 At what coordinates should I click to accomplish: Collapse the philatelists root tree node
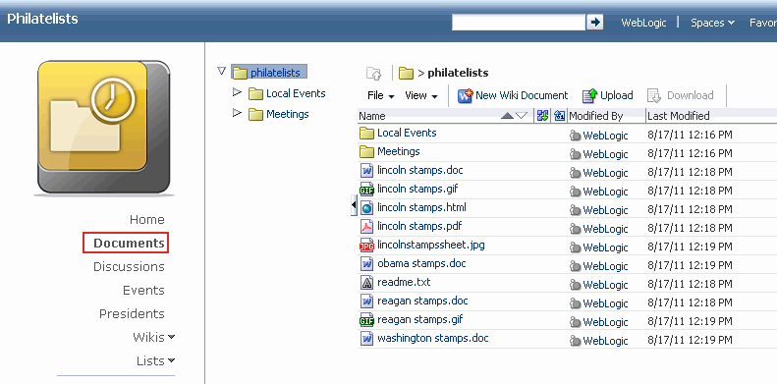(221, 72)
